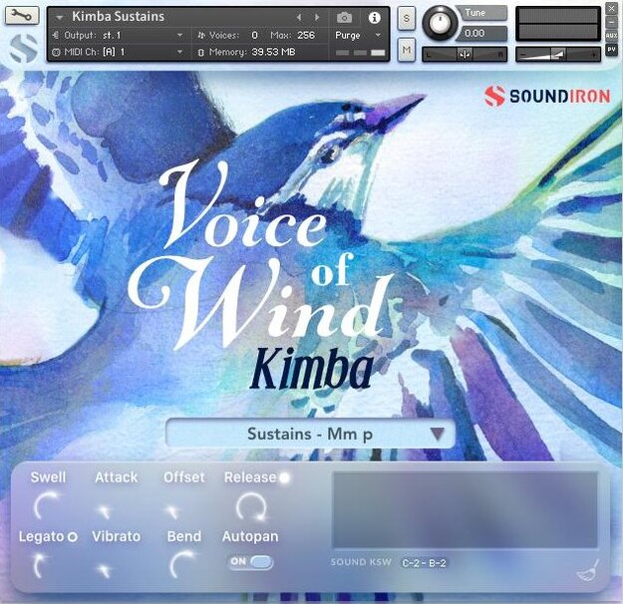Open the MIDI Ch [A] 1 dropdown

tap(118, 52)
